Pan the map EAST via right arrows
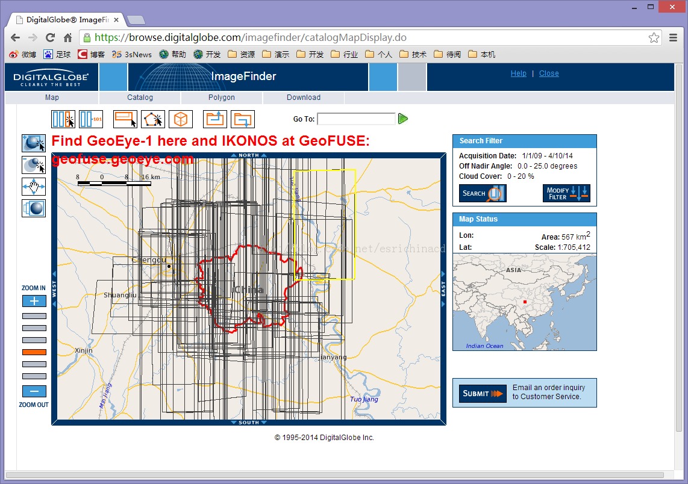Viewport: 688px width, 484px height. click(x=443, y=289)
